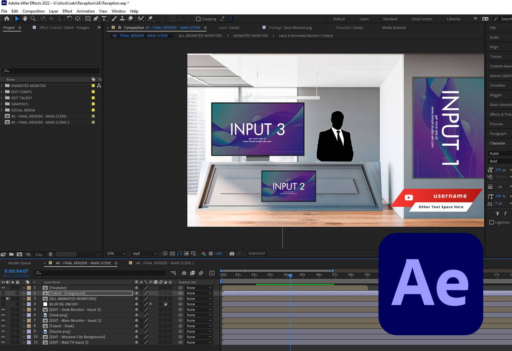Open the graph editor icon in timeline
Viewport: 512px width, 351px height.
[212, 273]
